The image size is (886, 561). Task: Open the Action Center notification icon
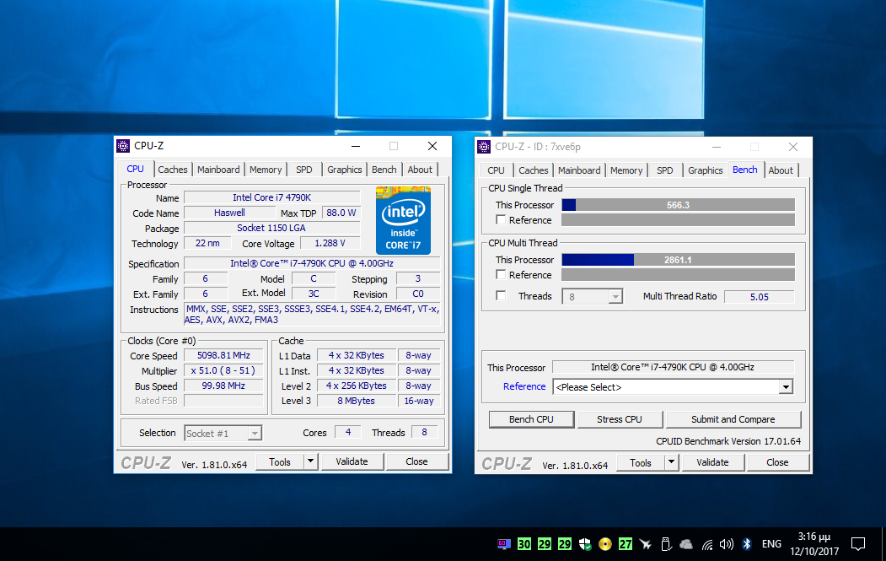click(x=857, y=544)
